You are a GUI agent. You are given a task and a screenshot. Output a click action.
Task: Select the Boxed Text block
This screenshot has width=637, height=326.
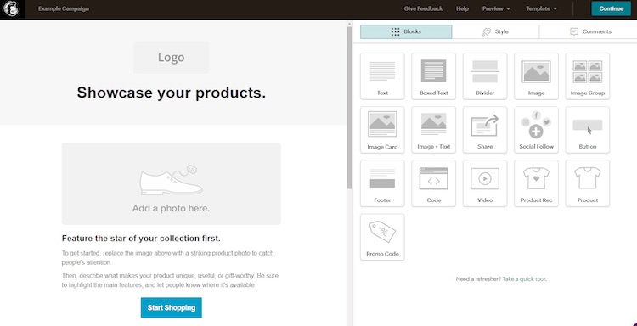(433, 76)
